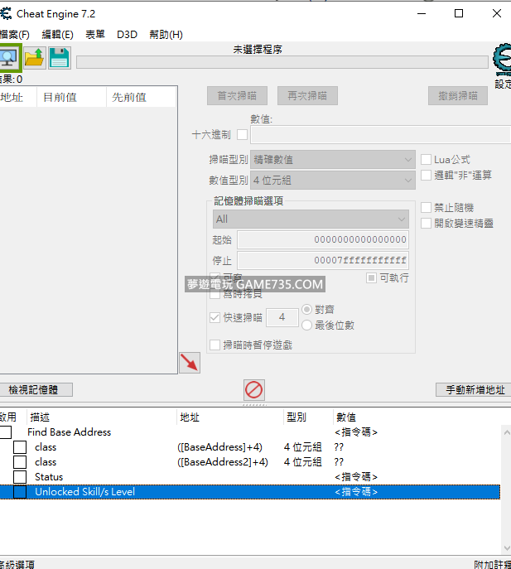The image size is (511, 569).
Task: Click the Cheat Engine title icon
Action: (6, 14)
